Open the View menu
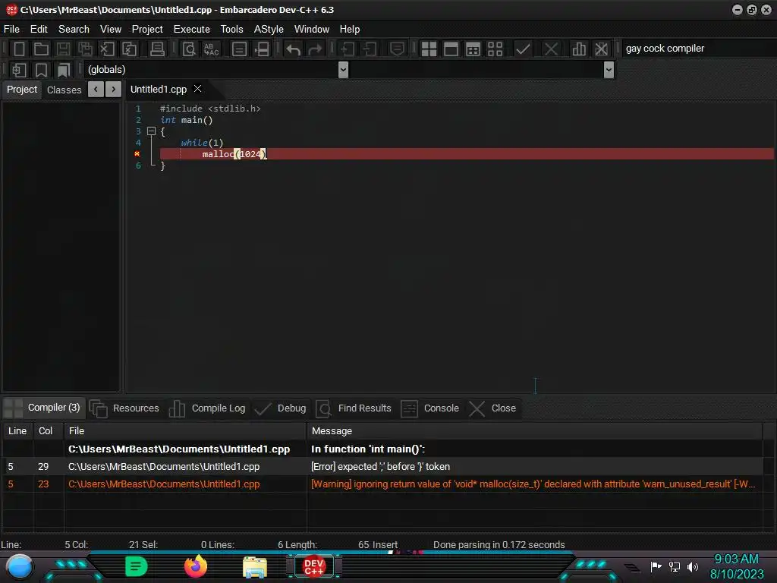The height and width of the screenshot is (583, 777). 111,30
